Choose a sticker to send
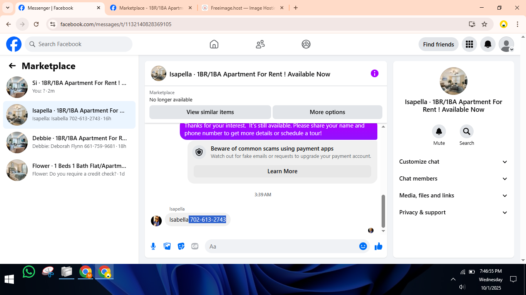This screenshot has width=526, height=295. [181, 246]
